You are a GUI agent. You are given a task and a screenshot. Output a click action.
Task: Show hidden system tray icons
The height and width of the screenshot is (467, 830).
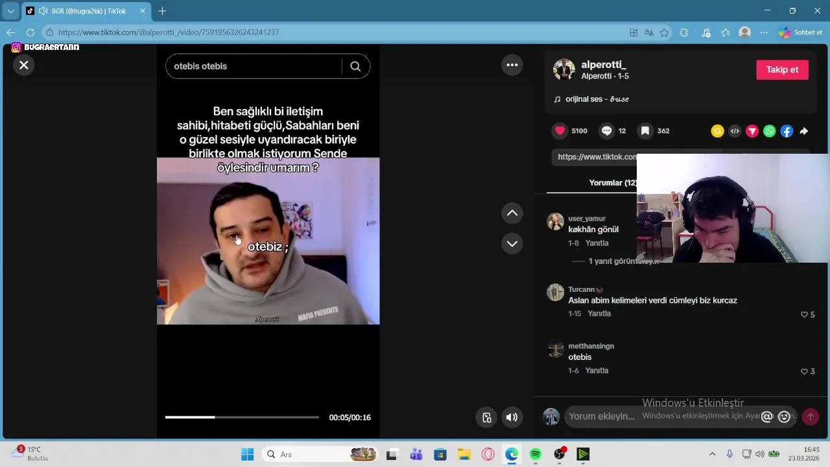[712, 454]
